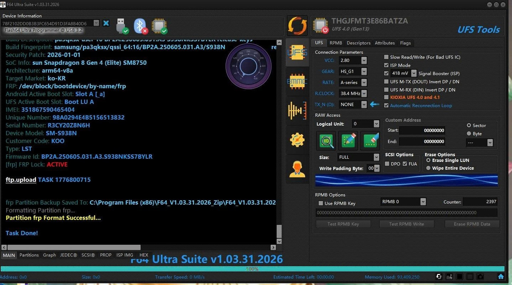Switch to the RPMB tab
512x285 pixels.
(x=336, y=43)
